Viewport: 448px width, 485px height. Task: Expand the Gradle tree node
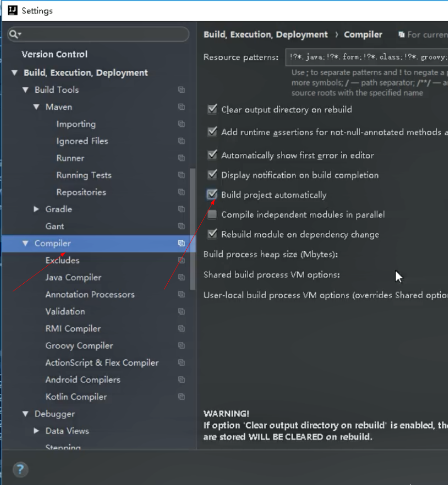(37, 209)
